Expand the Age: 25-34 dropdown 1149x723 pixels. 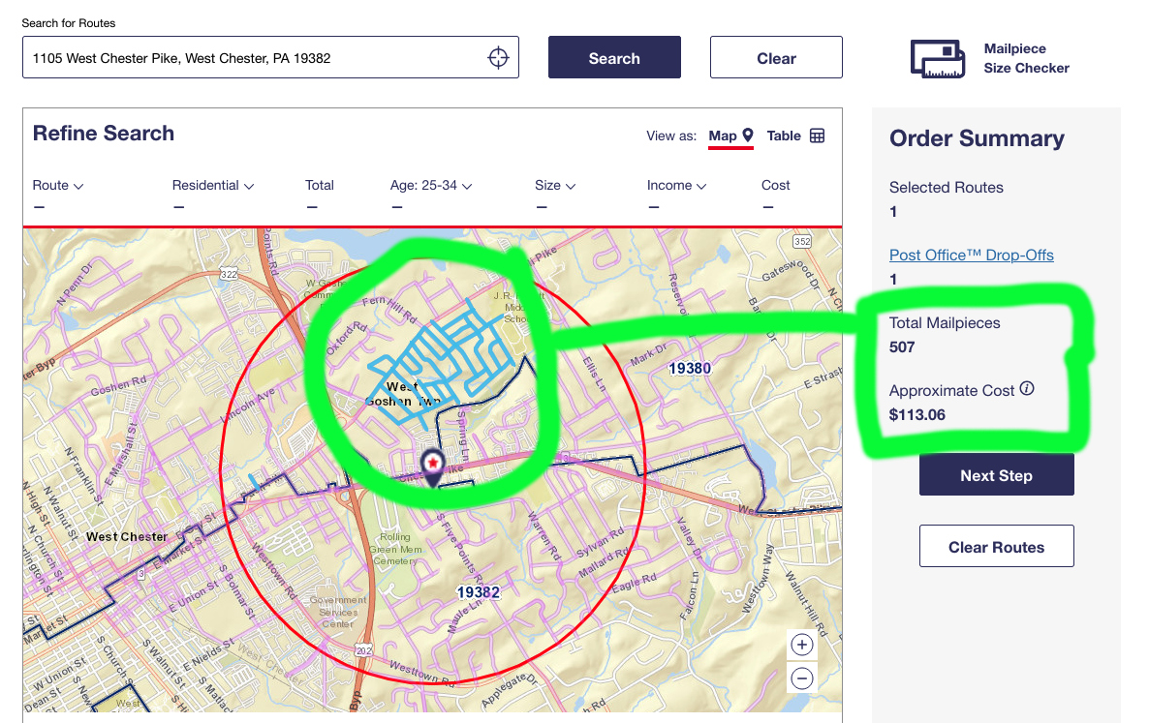(x=431, y=186)
